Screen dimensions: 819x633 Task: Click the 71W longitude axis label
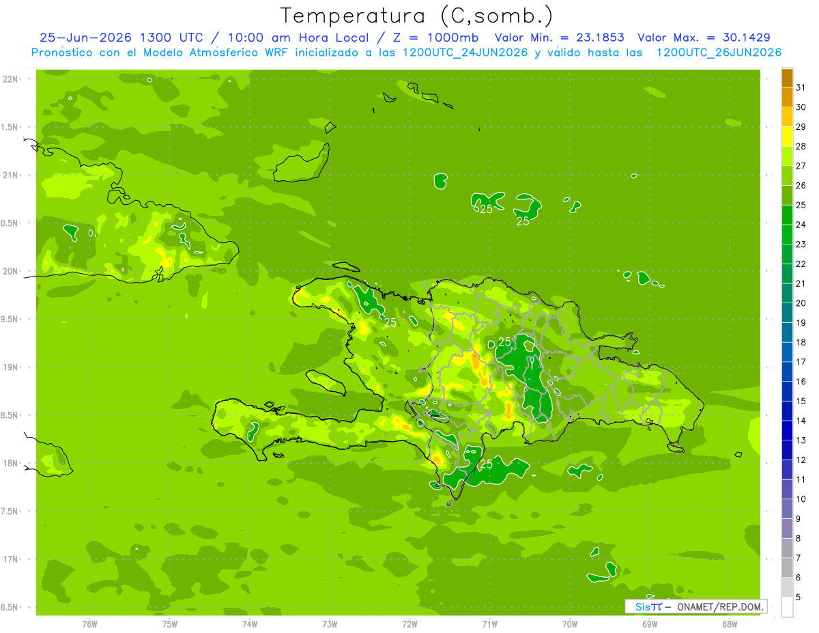click(489, 624)
